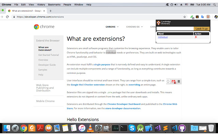
Task: Expand the CHROME OS dropdown menu
Action: (135, 27)
